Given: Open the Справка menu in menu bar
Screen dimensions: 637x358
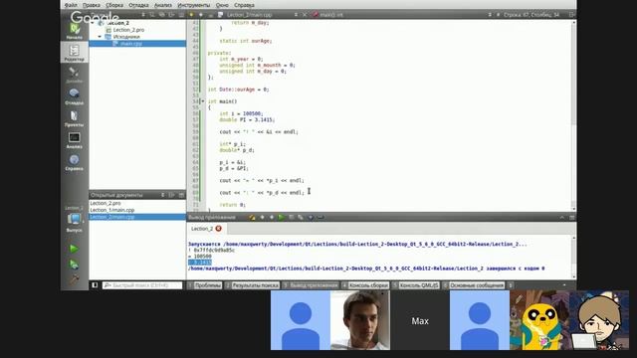Looking at the screenshot, I should 244,5.
